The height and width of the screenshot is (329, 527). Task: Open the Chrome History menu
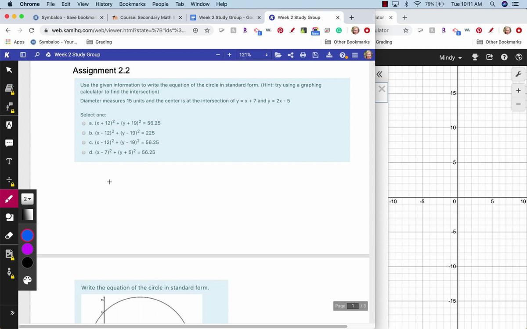click(x=104, y=4)
